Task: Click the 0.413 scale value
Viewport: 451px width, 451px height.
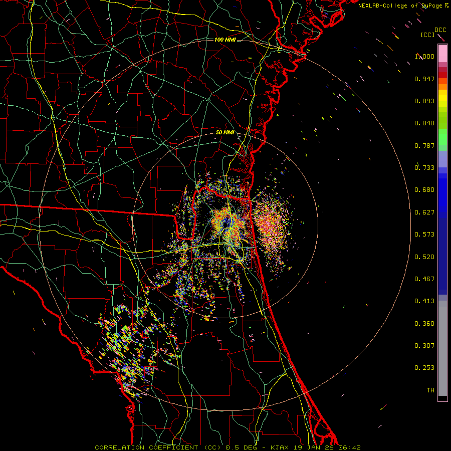Action: coord(424,301)
